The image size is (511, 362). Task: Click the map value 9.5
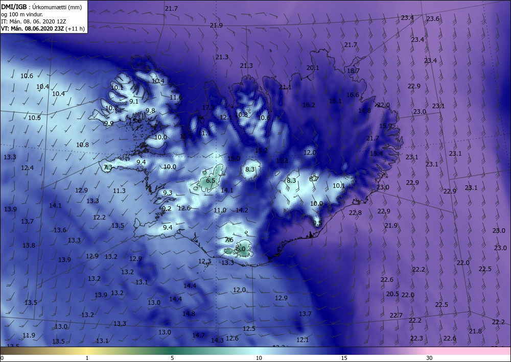coord(317,223)
